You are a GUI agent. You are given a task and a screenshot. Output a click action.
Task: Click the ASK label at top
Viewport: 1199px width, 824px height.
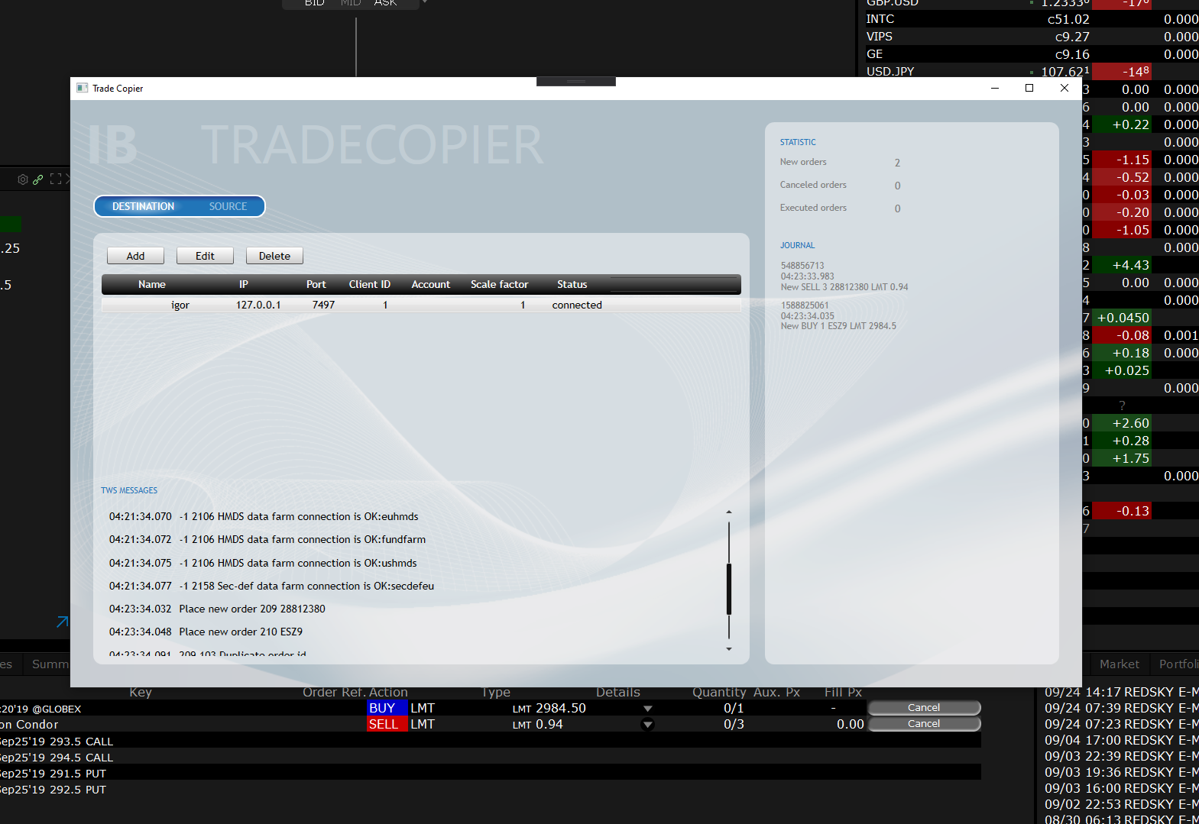(x=385, y=3)
